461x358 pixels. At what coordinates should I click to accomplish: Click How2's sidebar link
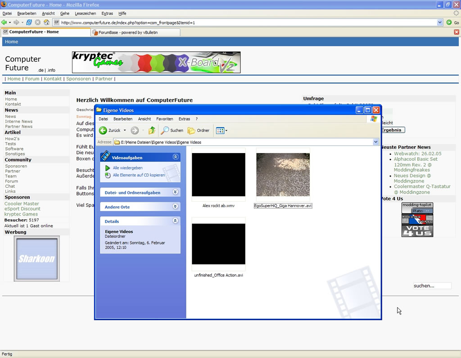pos(12,139)
